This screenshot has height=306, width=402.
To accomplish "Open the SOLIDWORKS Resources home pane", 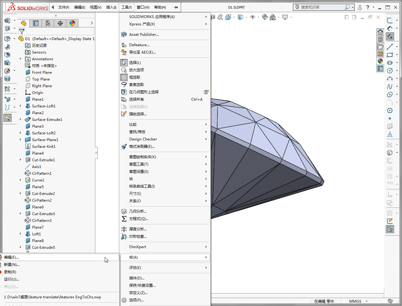I will [x=380, y=32].
